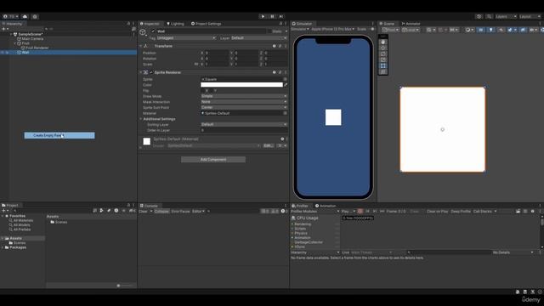Click Clear on Play in Profiler
The width and height of the screenshot is (544, 306).
(x=437, y=212)
